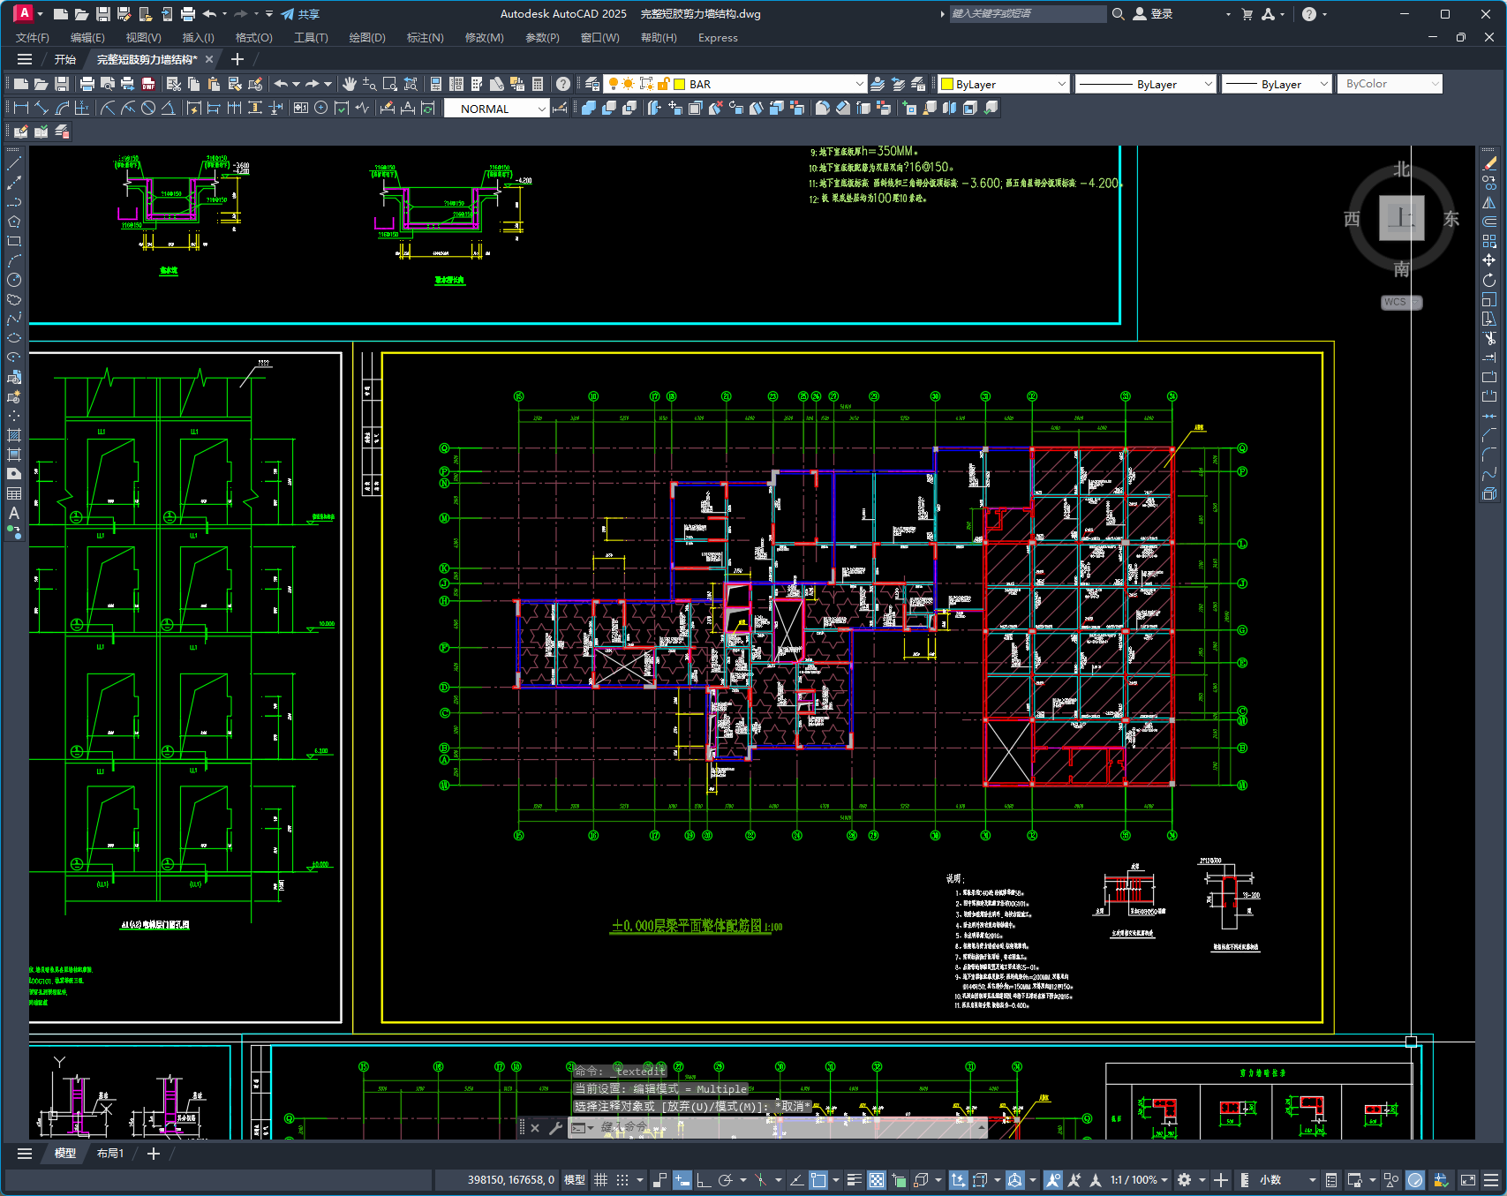
Task: Toggle object snap in status bar
Action: (818, 1180)
